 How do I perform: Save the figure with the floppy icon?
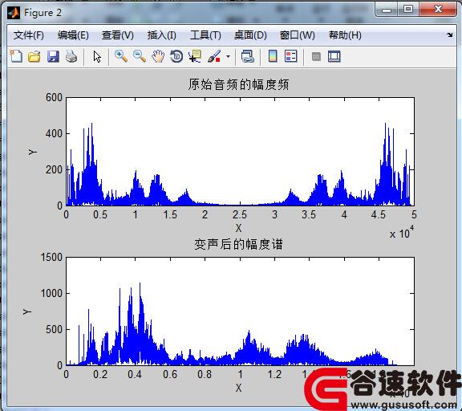pyautogui.click(x=53, y=56)
